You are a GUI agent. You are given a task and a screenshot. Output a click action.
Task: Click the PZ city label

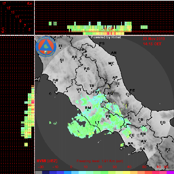pyautogui.click(x=168, y=150)
